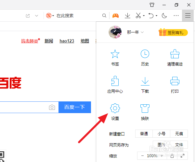
Task: Save webpage as 图片 image
Action: point(161,145)
